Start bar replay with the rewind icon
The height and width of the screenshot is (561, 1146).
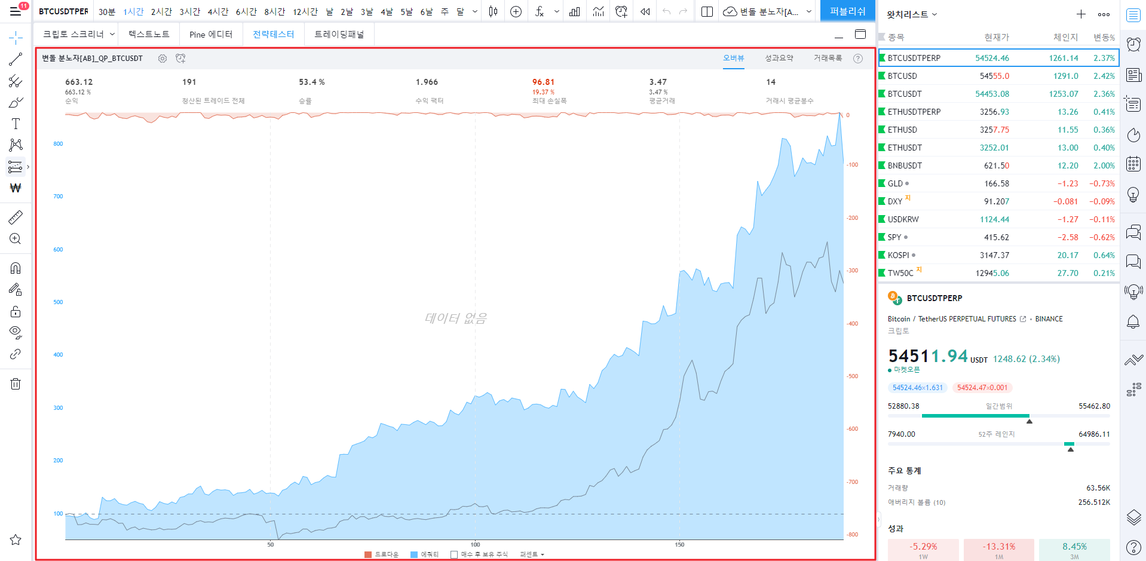tap(644, 11)
